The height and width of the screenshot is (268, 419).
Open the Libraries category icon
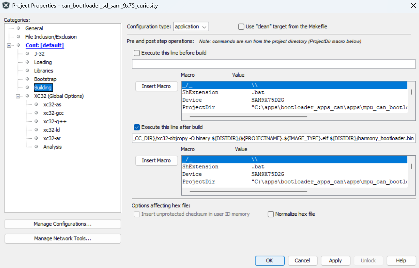pos(28,70)
